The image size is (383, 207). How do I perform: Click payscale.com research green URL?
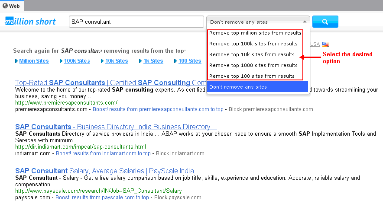[x=98, y=191]
